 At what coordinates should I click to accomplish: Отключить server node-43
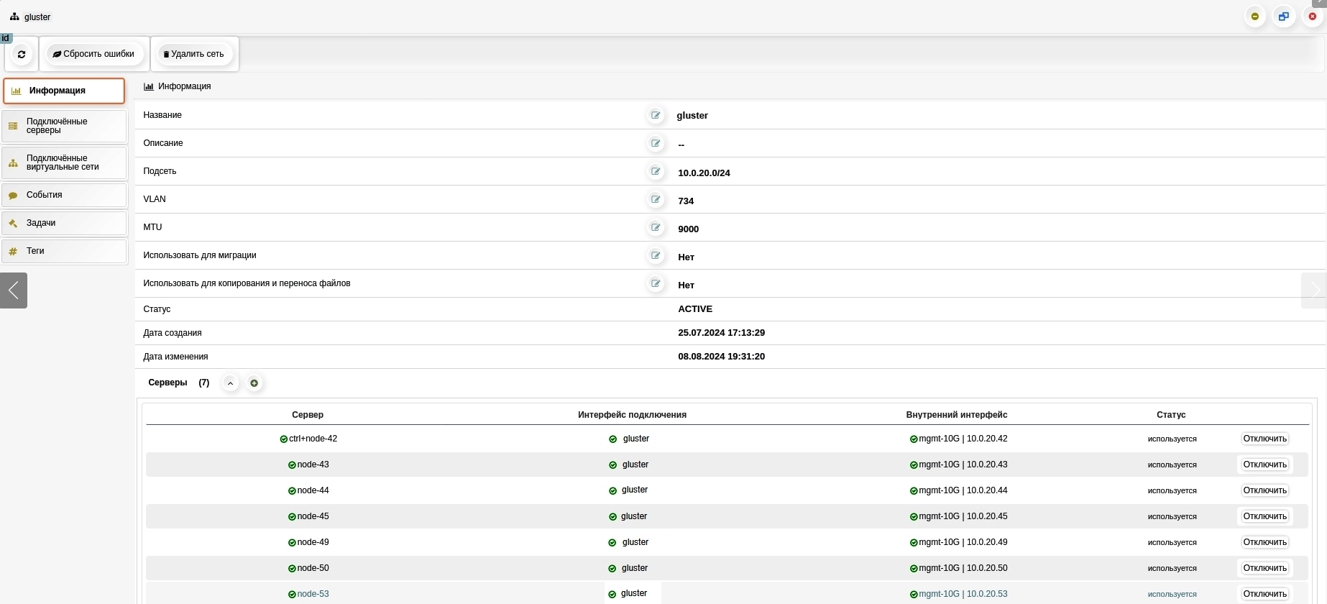(1264, 465)
